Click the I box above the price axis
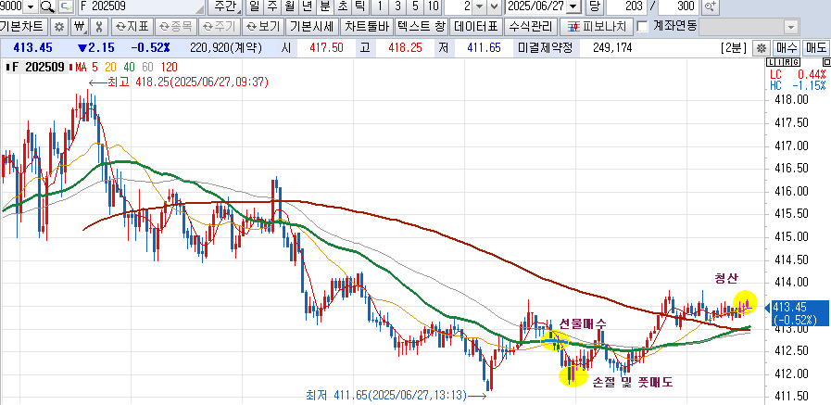 pos(780,62)
